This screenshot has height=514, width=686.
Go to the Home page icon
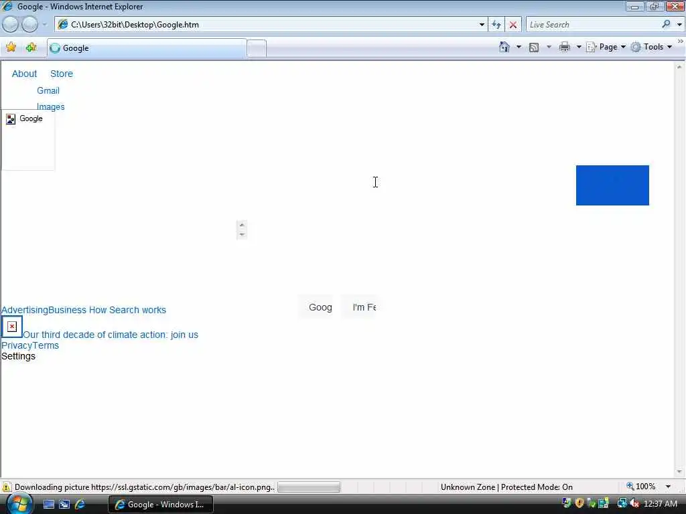coord(504,47)
